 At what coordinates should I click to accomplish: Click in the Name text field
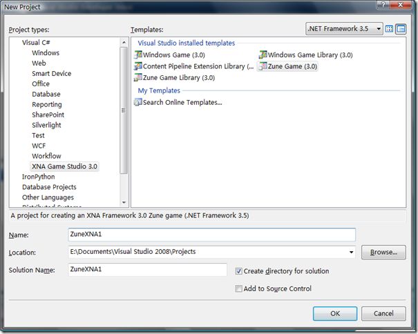[x=211, y=235]
